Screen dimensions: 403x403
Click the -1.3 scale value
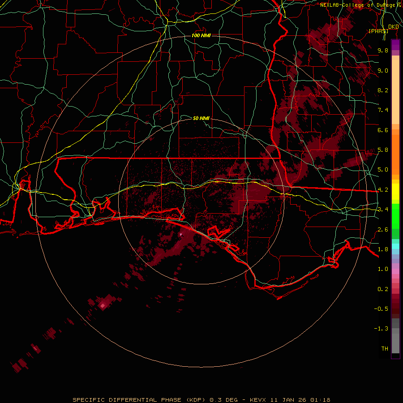(381, 329)
